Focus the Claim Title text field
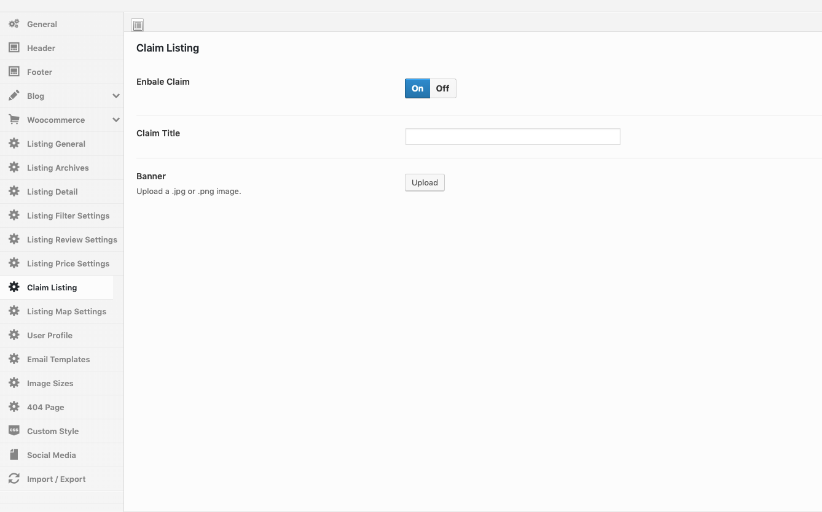 click(x=512, y=136)
